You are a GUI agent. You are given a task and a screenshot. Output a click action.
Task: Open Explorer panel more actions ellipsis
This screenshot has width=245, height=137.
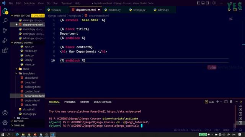40,10
